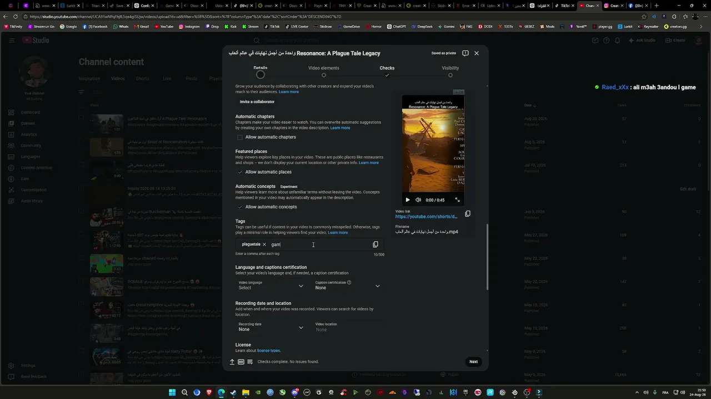
Task: Mute the video preview volume
Action: click(418, 200)
